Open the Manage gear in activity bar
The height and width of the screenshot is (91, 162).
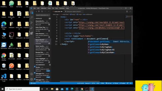32,79
